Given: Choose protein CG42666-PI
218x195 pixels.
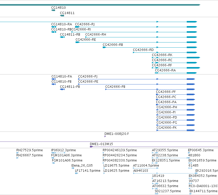Looking at the screenshot, I should (166, 113).
